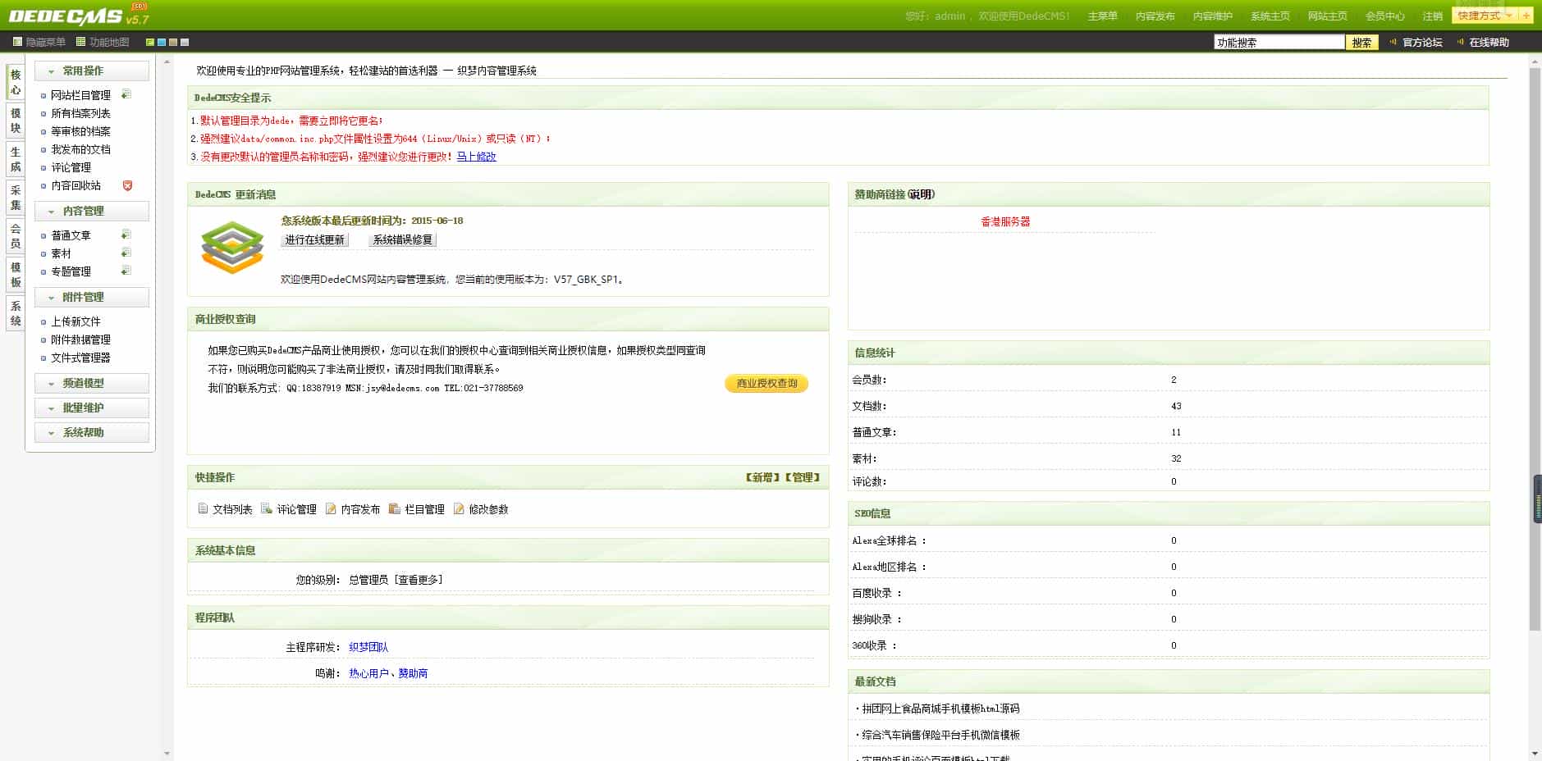Select the 采集 vertical tab
Image resolution: width=1542 pixels, height=761 pixels.
16,198
